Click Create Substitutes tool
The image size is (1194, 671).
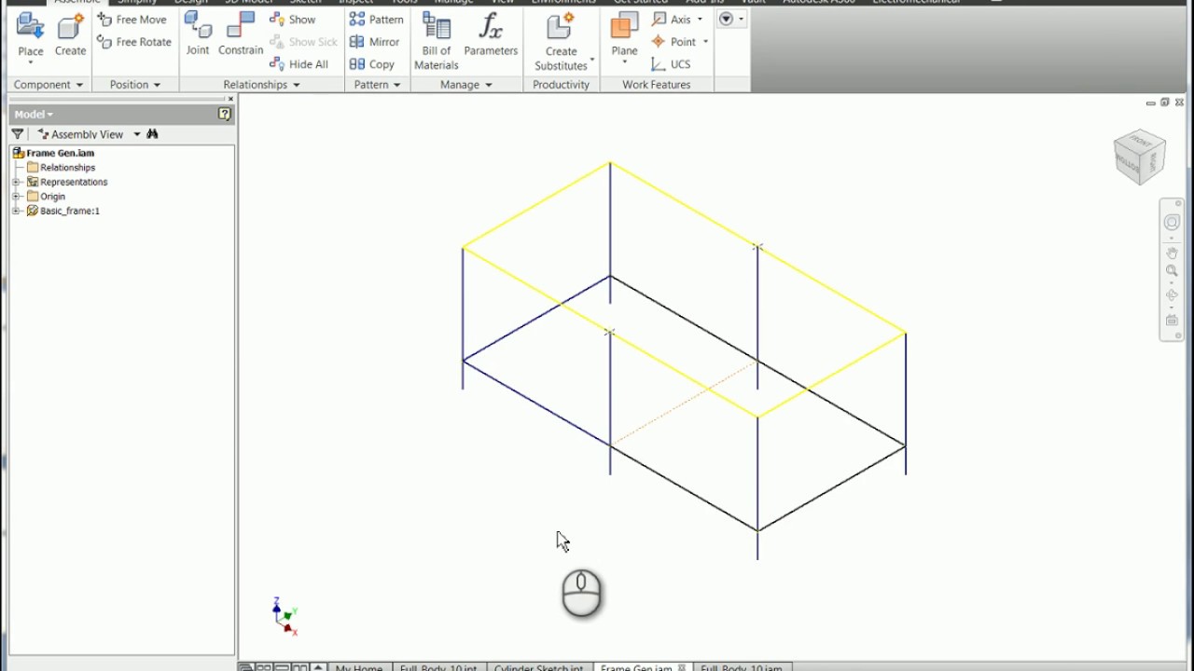point(561,41)
